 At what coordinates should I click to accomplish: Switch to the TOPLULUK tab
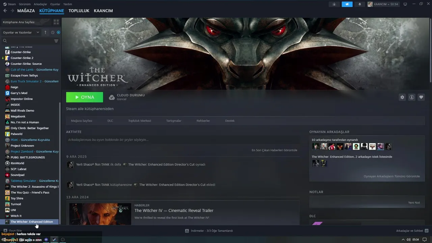[x=79, y=11]
